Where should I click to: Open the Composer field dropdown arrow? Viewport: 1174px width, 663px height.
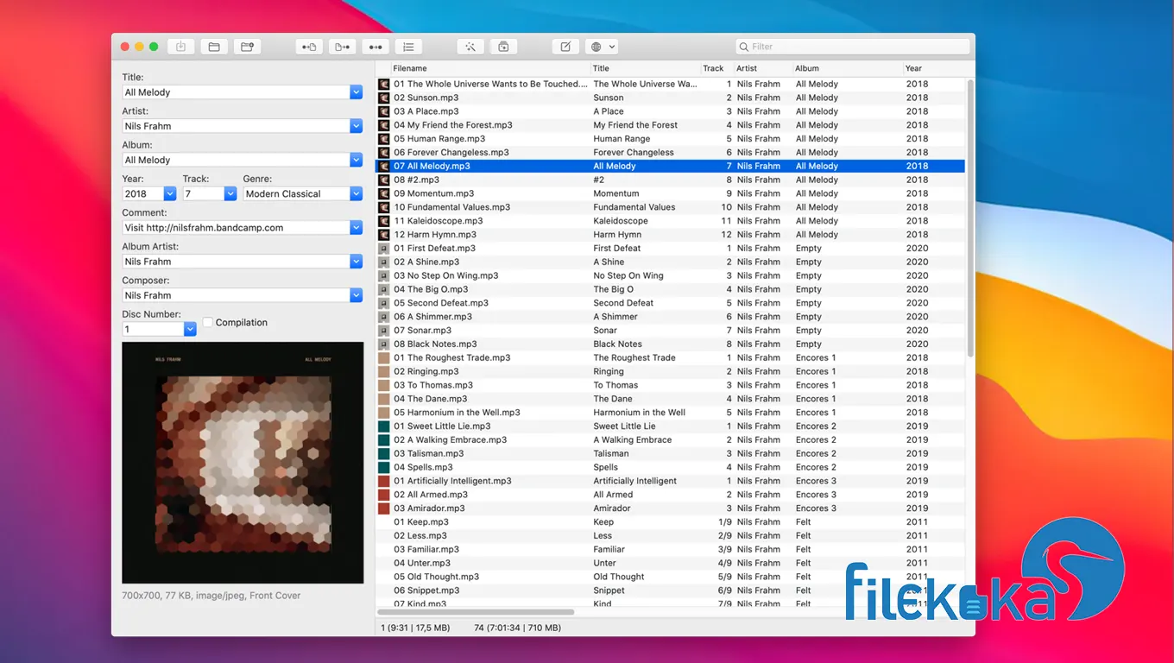click(357, 295)
